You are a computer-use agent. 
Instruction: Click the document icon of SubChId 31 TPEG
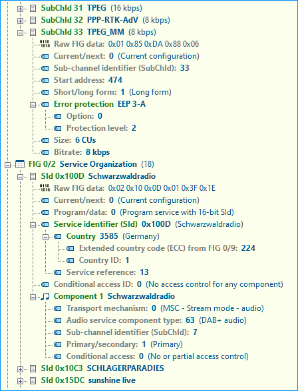[x=33, y=8]
